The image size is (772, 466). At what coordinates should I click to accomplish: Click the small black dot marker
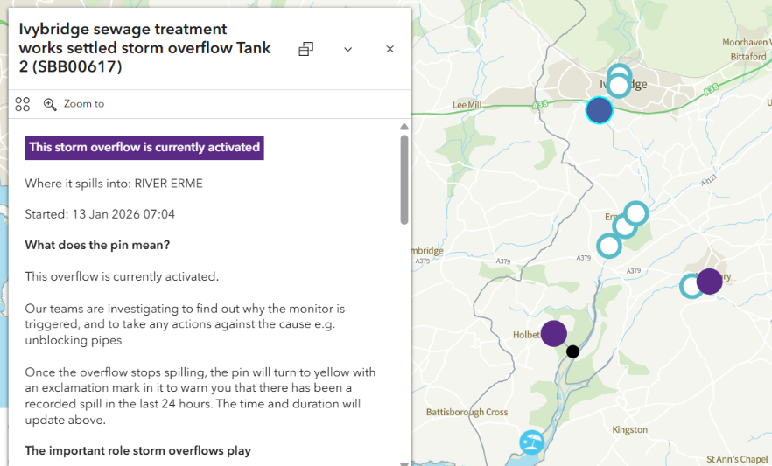(572, 351)
